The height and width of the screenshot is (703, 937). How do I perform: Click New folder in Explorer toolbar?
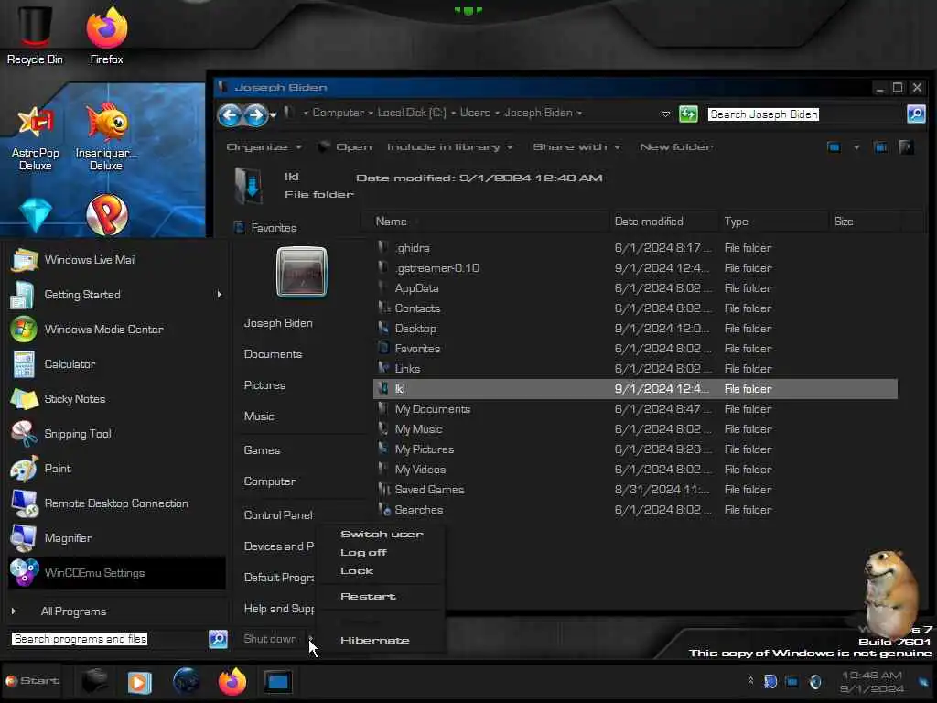(x=676, y=147)
